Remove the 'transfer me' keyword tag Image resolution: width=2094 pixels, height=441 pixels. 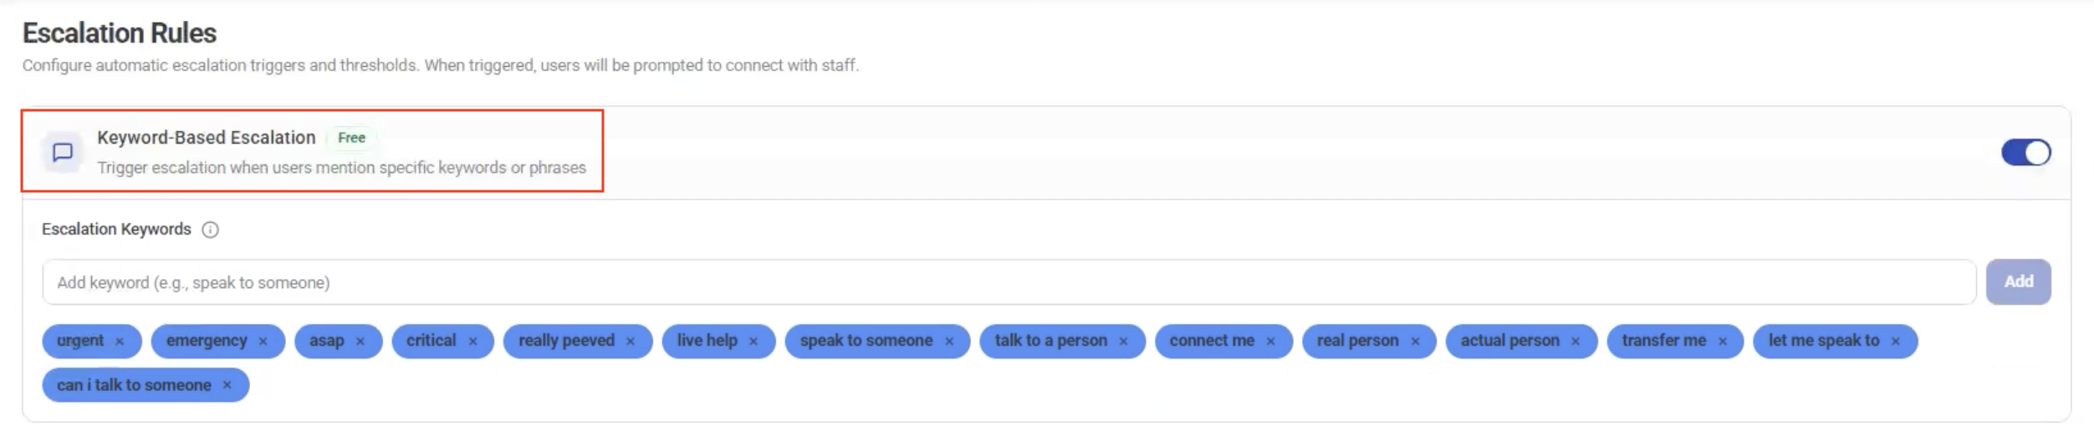click(x=1723, y=342)
